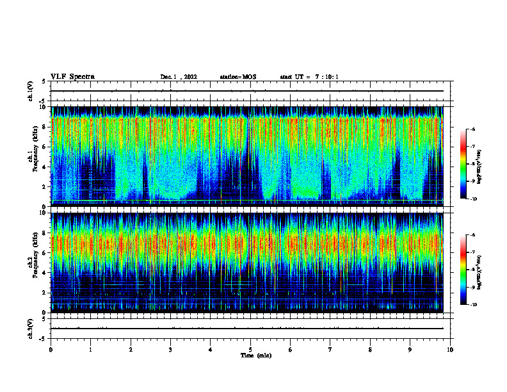Click time tick label "8" on x-axis
Screen dimensions: 507x392
[370, 350]
